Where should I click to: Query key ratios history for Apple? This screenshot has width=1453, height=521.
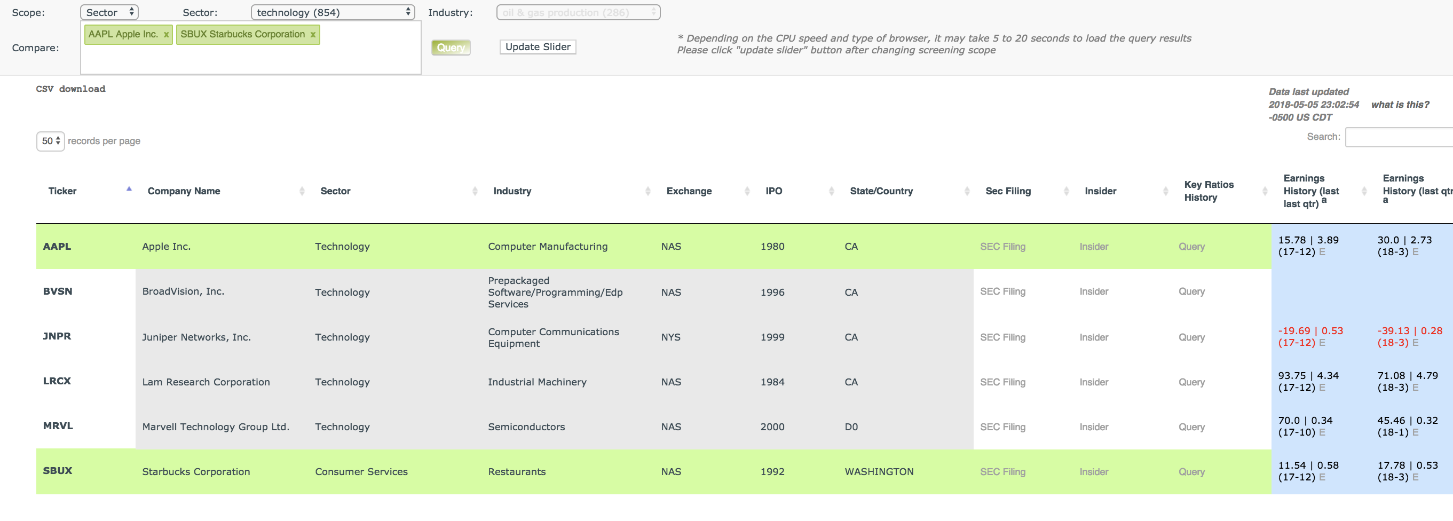point(1191,247)
